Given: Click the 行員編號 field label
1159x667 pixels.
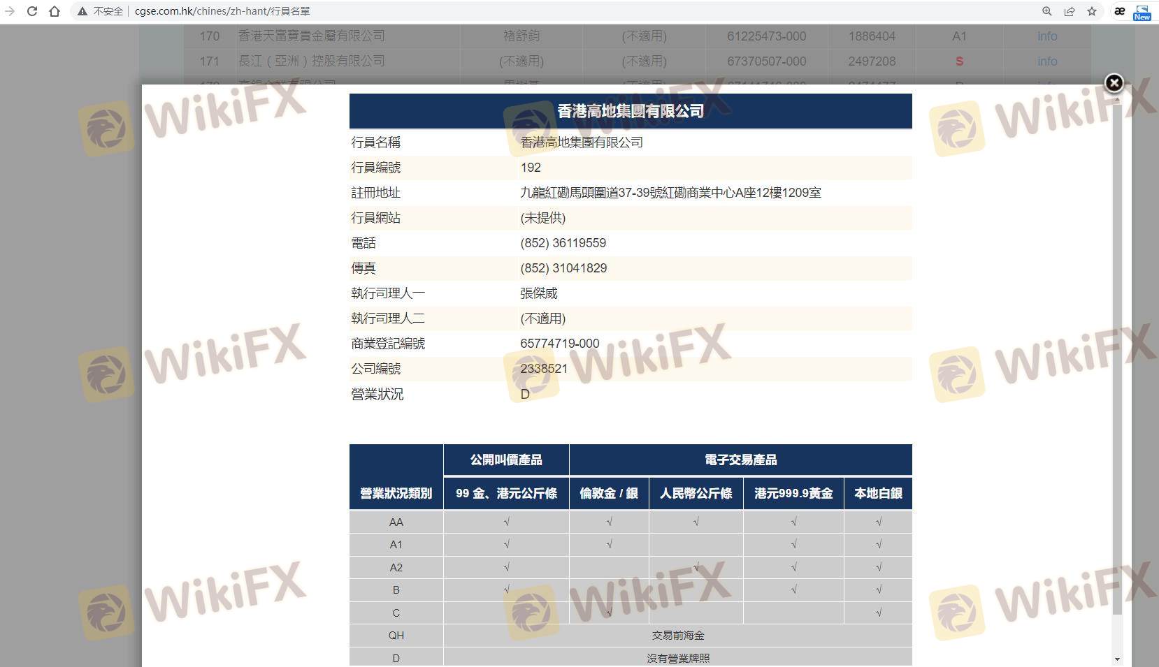Looking at the screenshot, I should 376,168.
